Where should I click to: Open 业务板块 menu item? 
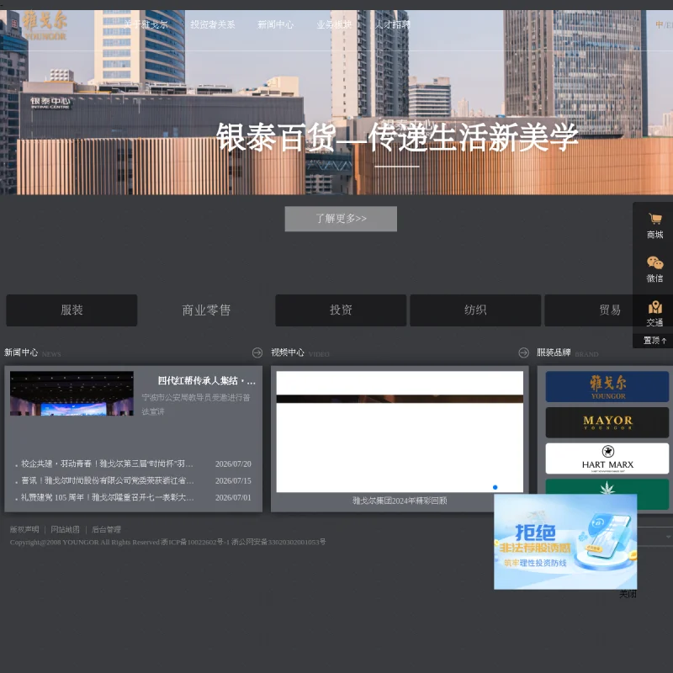334,24
